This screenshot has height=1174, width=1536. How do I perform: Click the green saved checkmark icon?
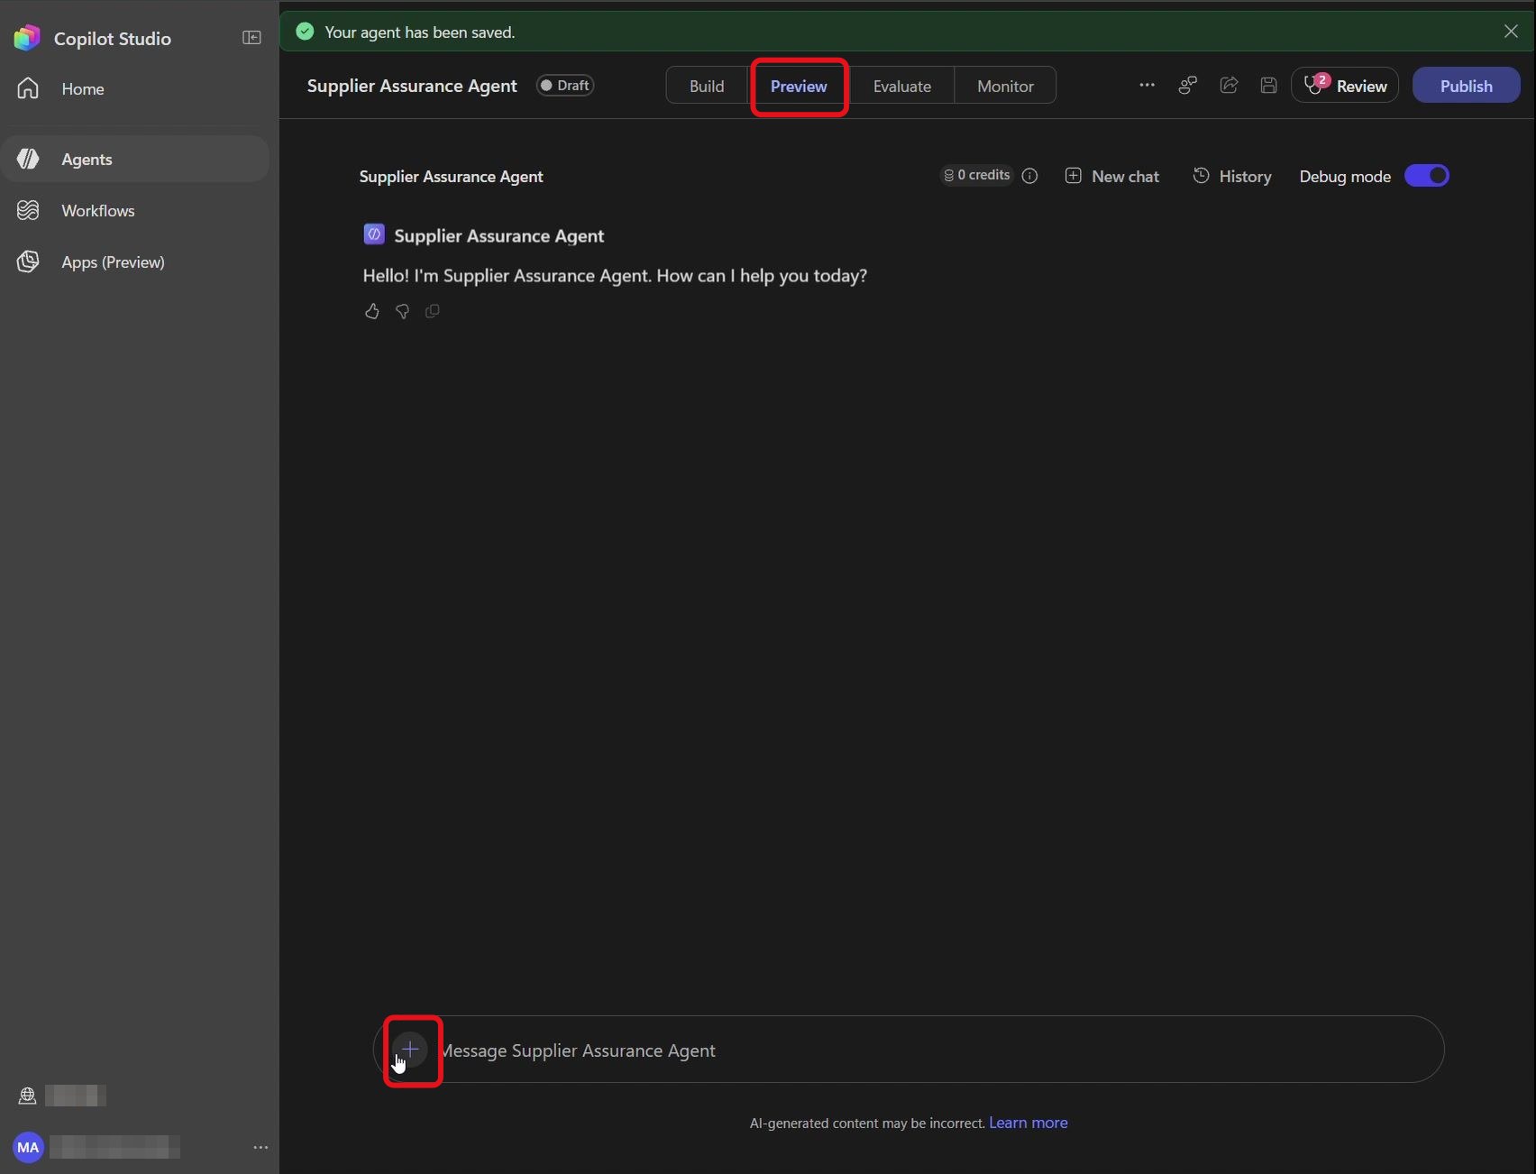[305, 32]
